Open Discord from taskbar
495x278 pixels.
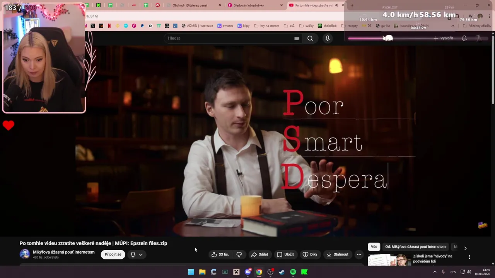(x=248, y=272)
